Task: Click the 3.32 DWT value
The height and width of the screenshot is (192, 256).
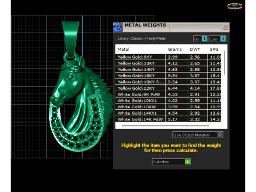Action: pos(195,119)
